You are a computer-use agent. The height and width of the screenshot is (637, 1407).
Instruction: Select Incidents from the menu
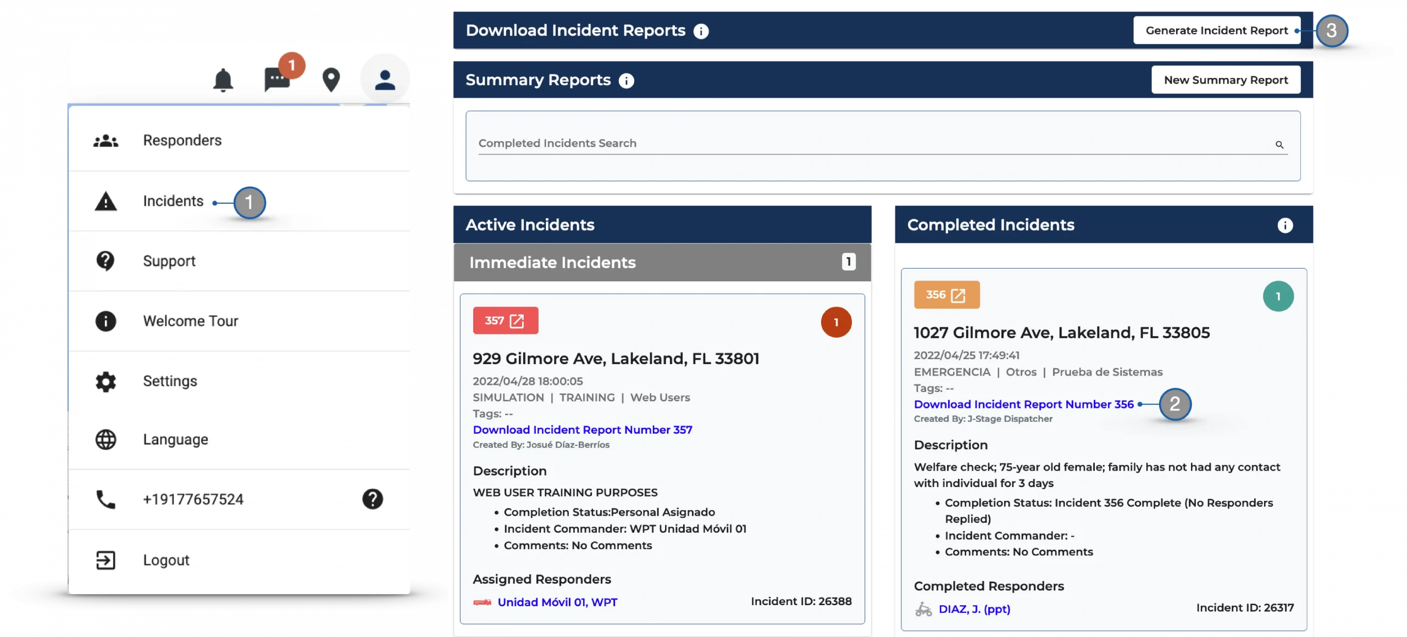[173, 202]
